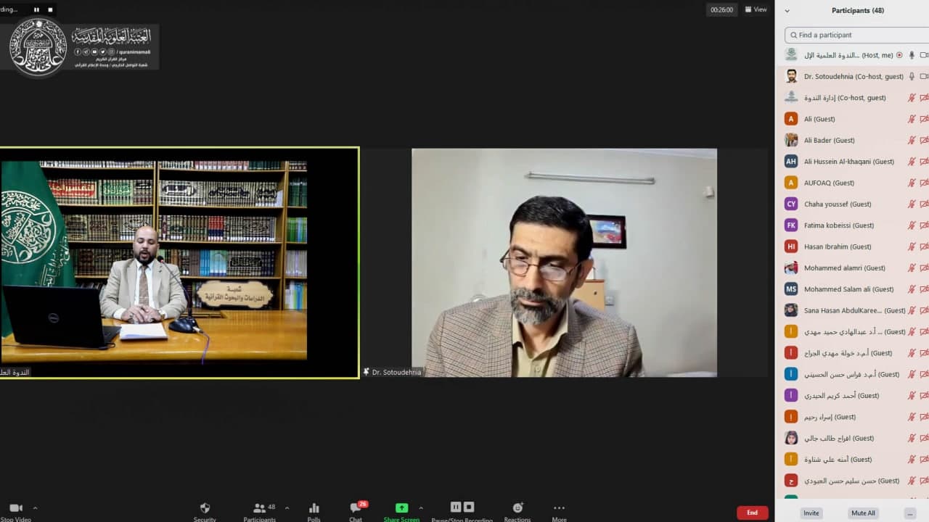The image size is (929, 522).
Task: Click muted mic for Ali Hussein Al-khaqani
Action: (912, 162)
